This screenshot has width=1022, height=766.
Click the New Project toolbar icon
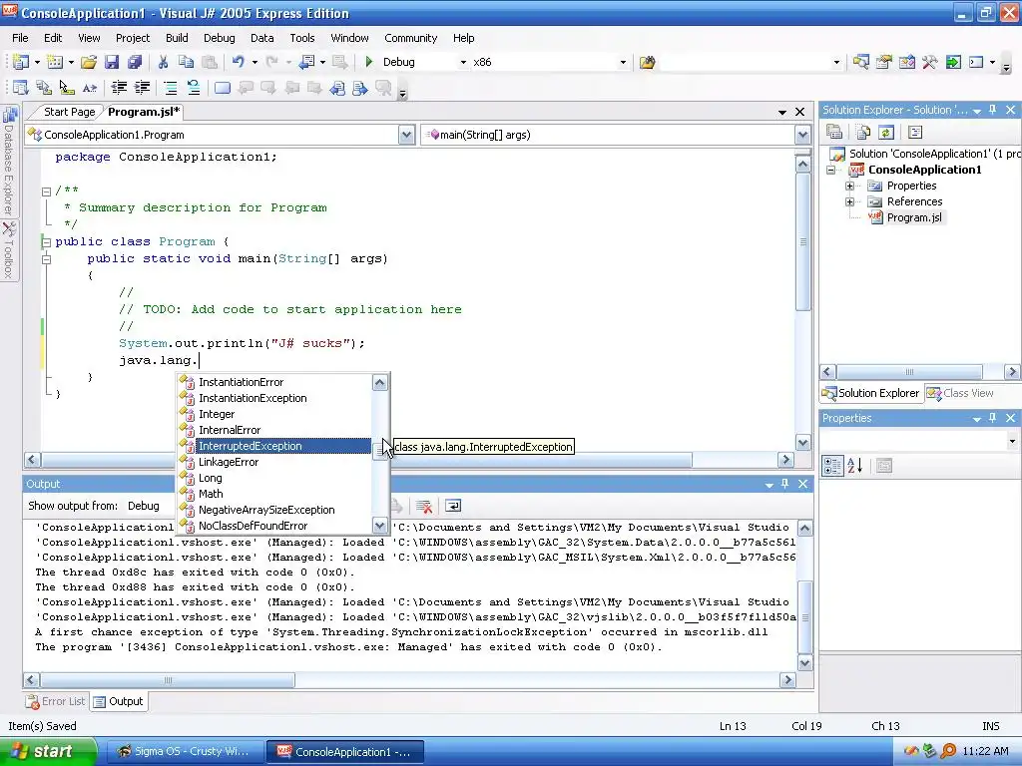tap(21, 62)
